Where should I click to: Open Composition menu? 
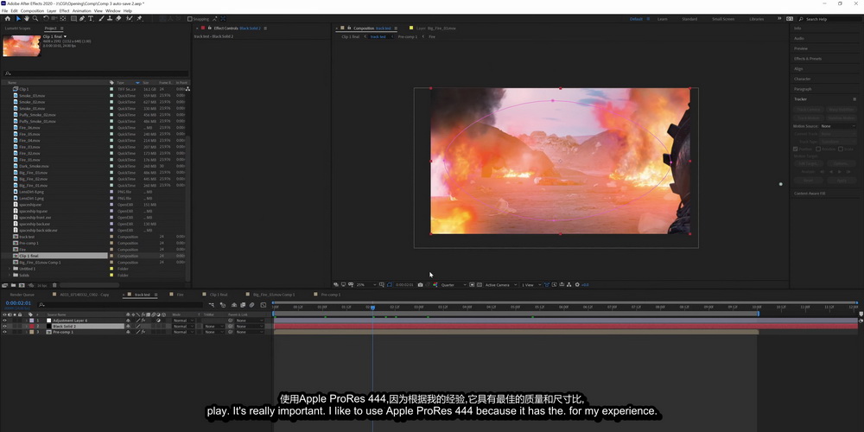point(32,10)
